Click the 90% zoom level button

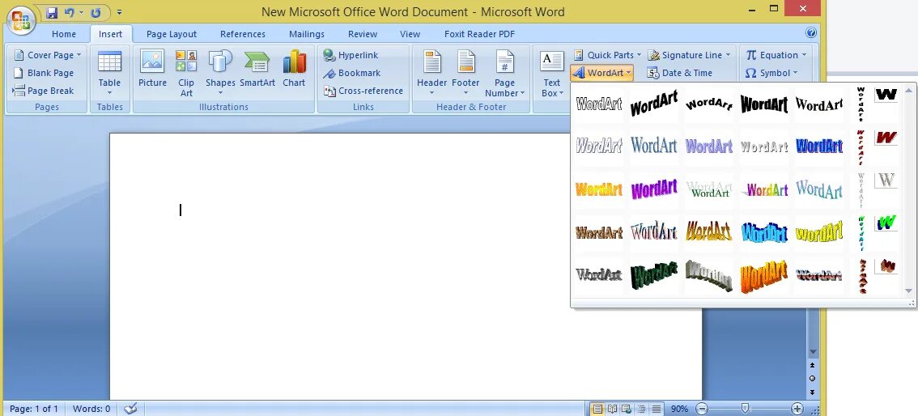coord(679,409)
